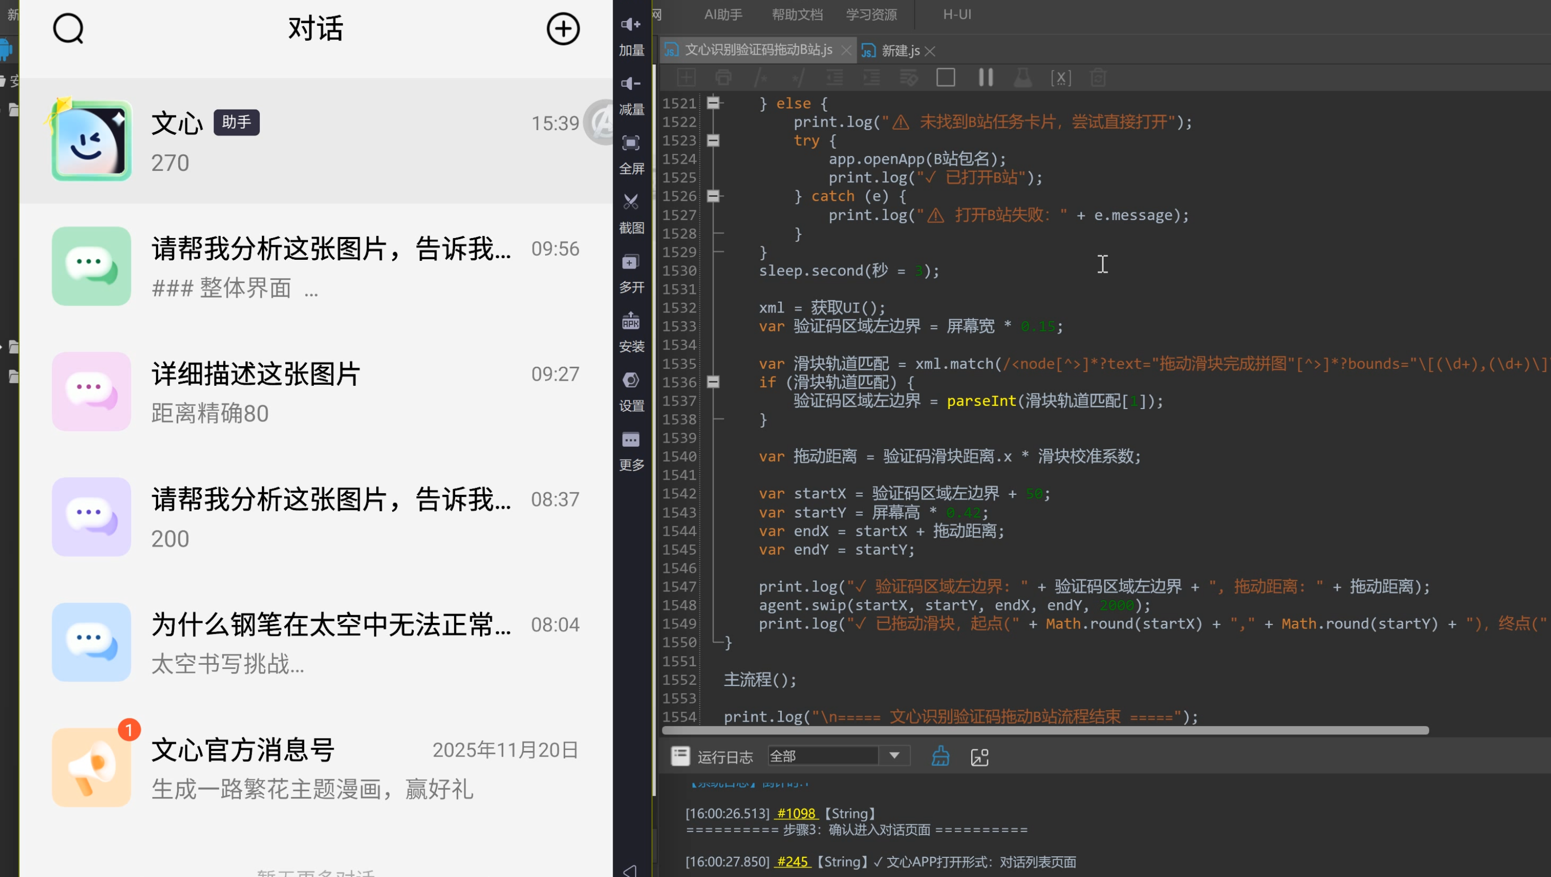Take a screenshot with 截图 scissors icon
Image resolution: width=1551 pixels, height=877 pixels.
(631, 202)
